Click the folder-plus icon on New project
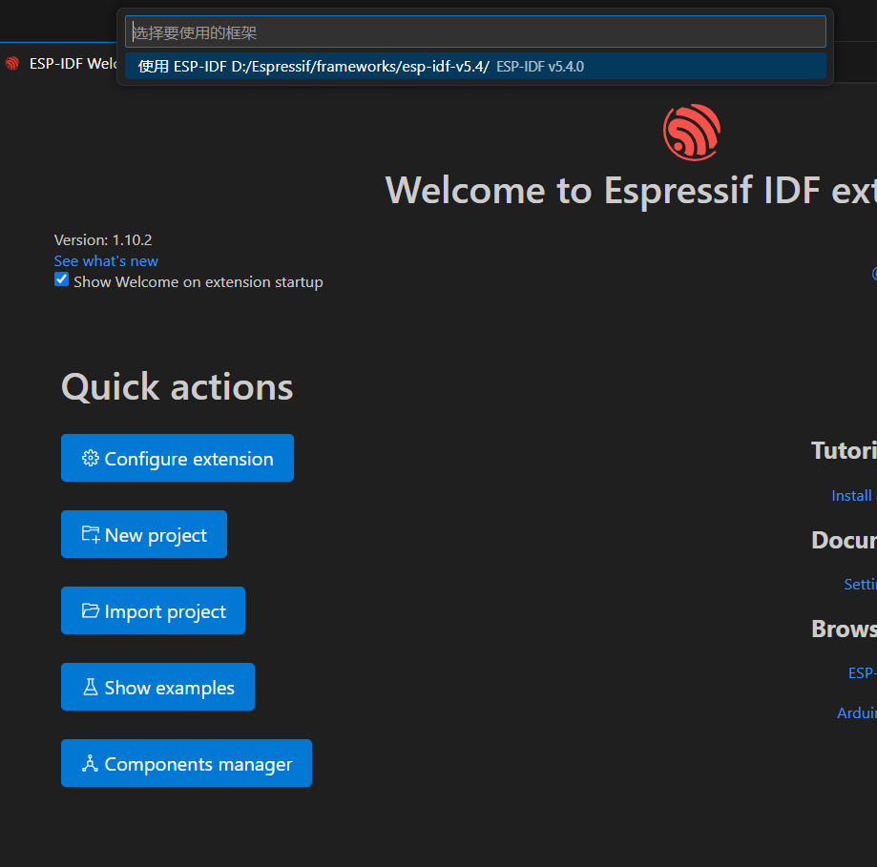 click(x=90, y=534)
